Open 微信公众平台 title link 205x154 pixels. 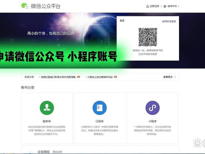(46, 6)
